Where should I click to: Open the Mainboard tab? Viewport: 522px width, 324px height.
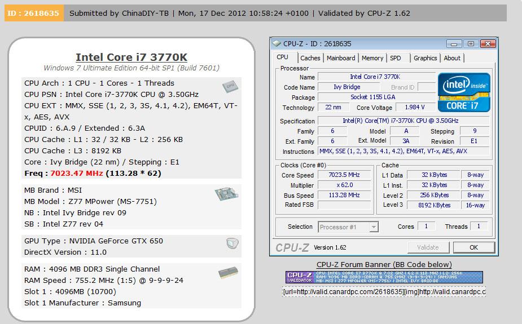341,58
